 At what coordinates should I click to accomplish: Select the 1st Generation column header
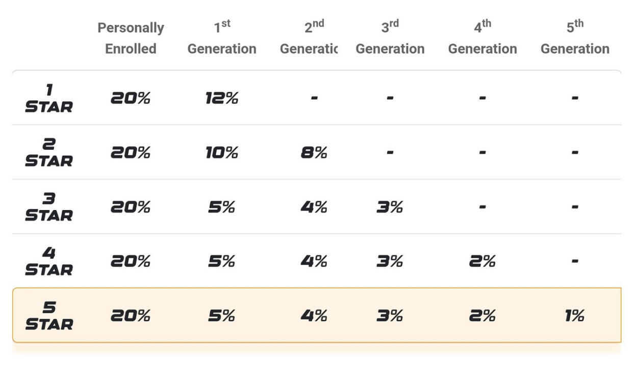(222, 38)
